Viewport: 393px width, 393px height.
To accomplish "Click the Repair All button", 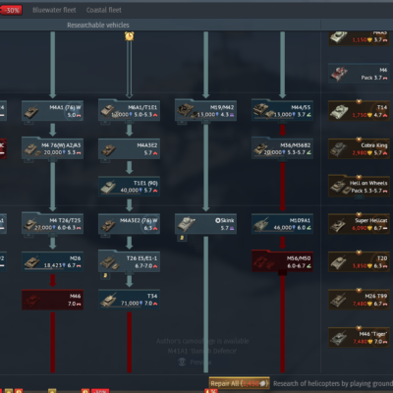I will click(x=240, y=383).
